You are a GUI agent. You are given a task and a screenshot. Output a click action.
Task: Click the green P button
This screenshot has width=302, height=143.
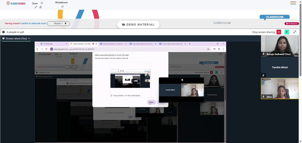point(287,32)
